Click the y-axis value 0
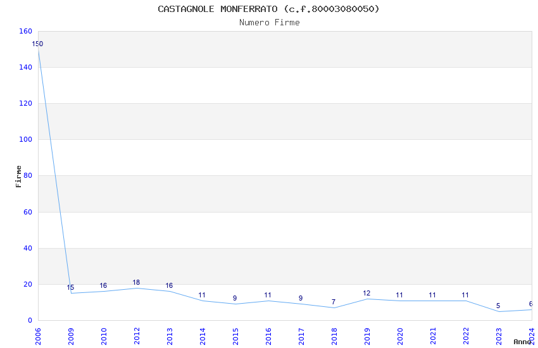The height and width of the screenshot is (348, 538). point(30,320)
